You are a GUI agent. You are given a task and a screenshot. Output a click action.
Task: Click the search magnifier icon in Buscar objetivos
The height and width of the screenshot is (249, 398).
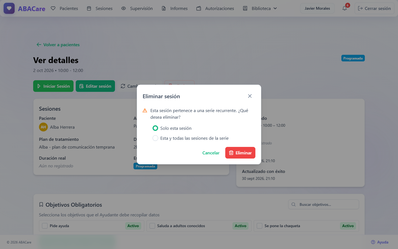coord(294,204)
